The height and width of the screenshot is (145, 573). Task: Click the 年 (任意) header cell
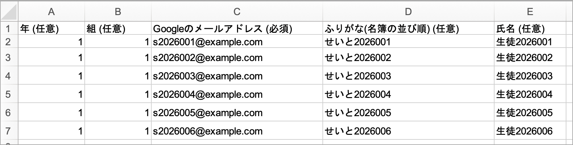[x=51, y=29]
